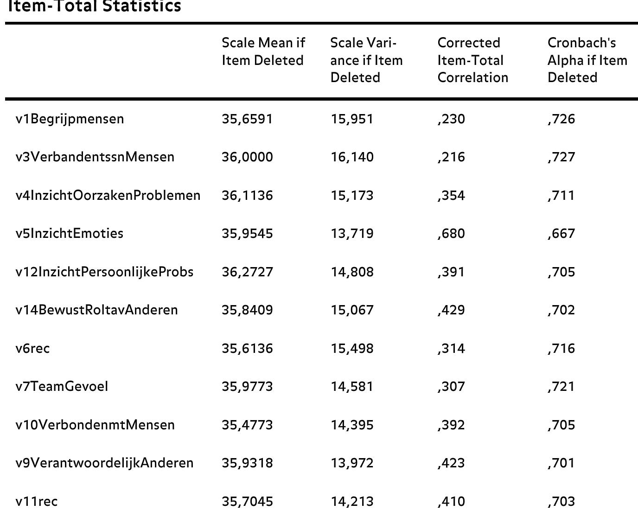
Task: Select the v6rec row label
Action: [32, 348]
